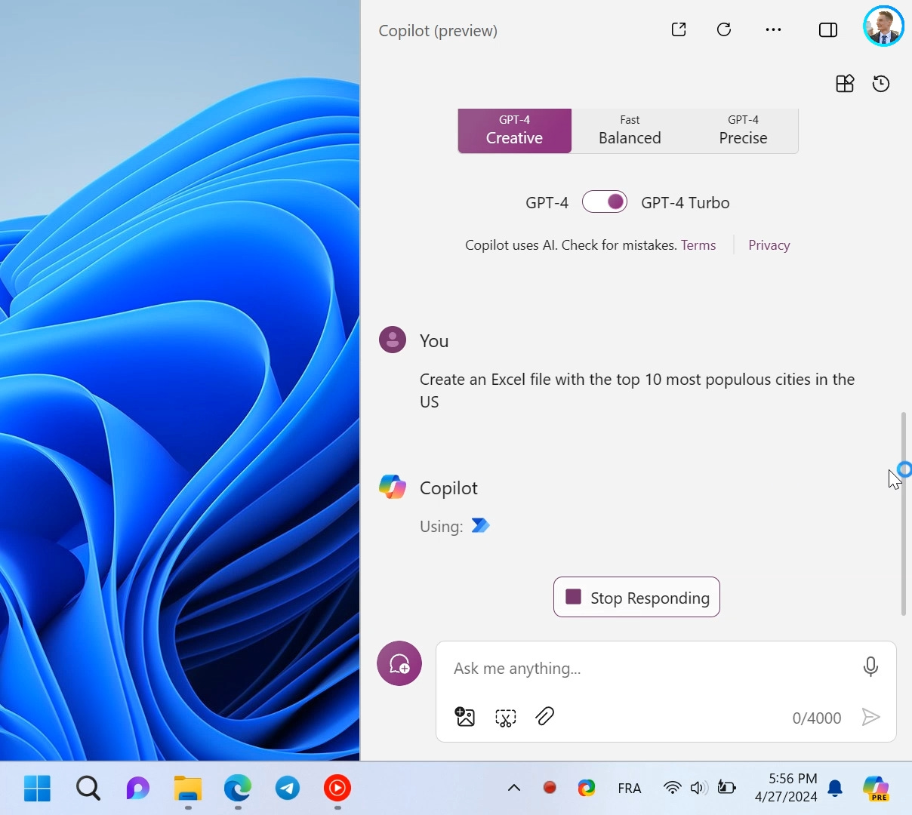
Task: Select the Precise conversation style
Action: pyautogui.click(x=743, y=131)
